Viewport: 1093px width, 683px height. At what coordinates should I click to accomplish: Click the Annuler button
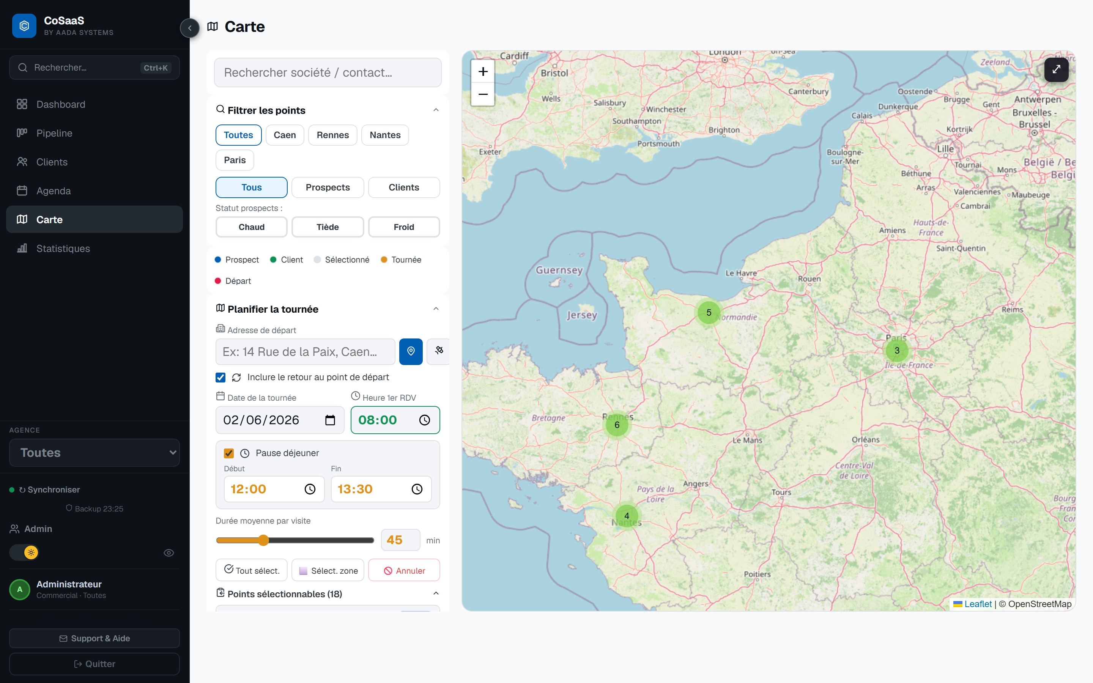[404, 570]
